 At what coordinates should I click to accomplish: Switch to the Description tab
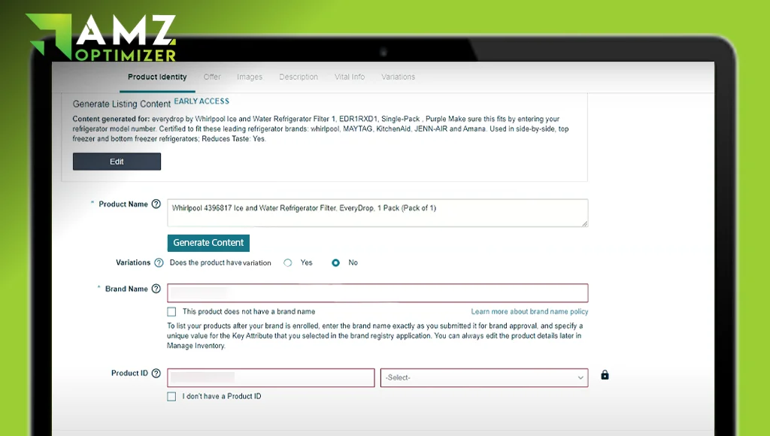pos(299,77)
